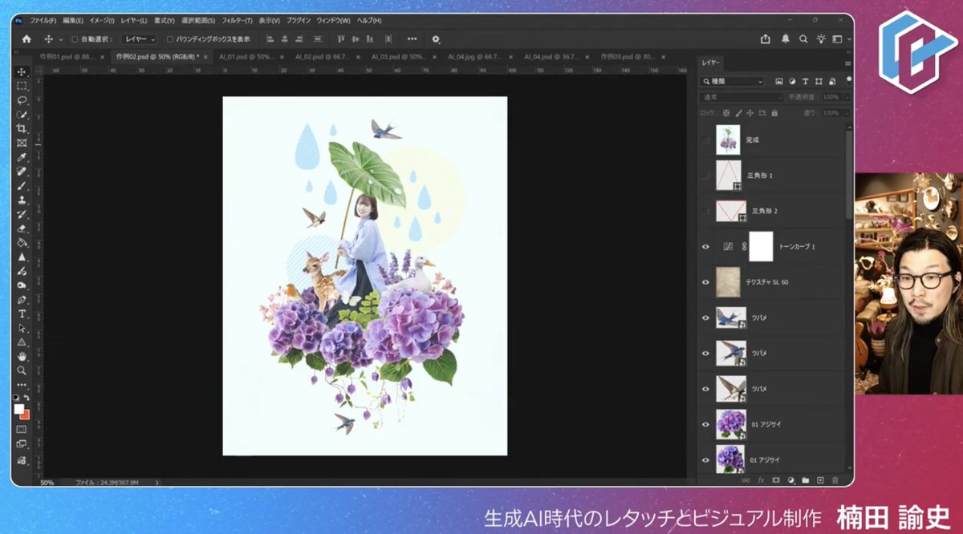Create new layer icon at panel bottom
This screenshot has height=534, width=963.
point(820,480)
